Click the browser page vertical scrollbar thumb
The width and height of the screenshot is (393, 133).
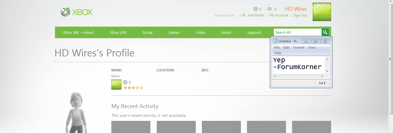pos(390,59)
